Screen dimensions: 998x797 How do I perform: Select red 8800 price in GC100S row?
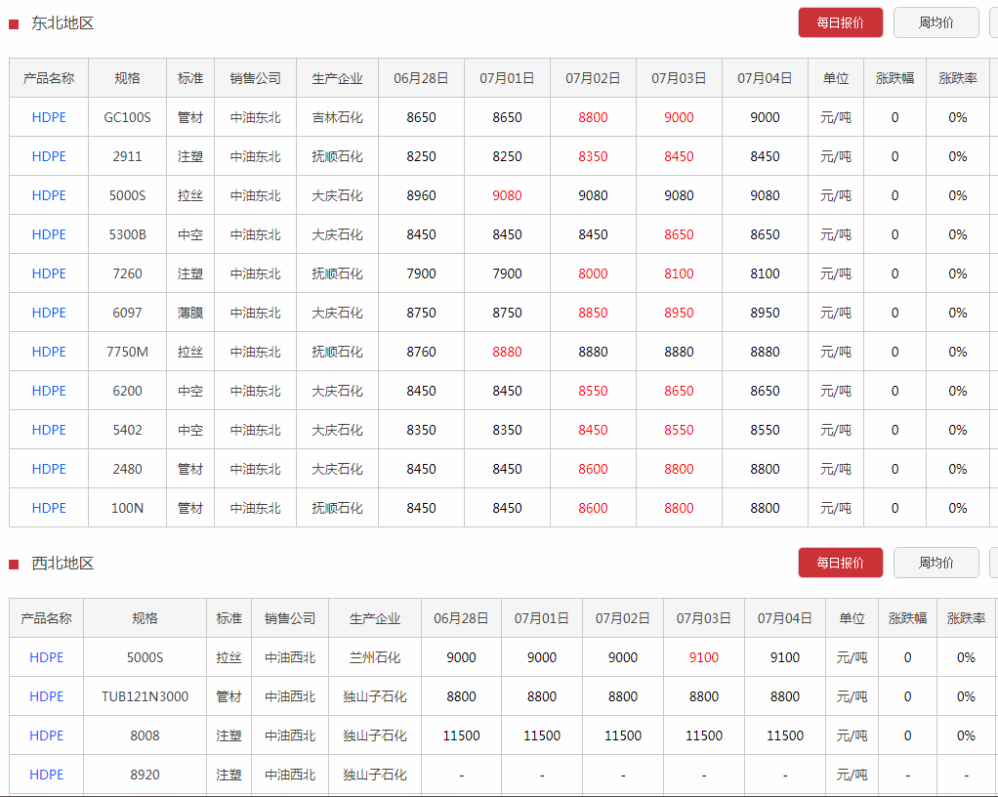(593, 117)
